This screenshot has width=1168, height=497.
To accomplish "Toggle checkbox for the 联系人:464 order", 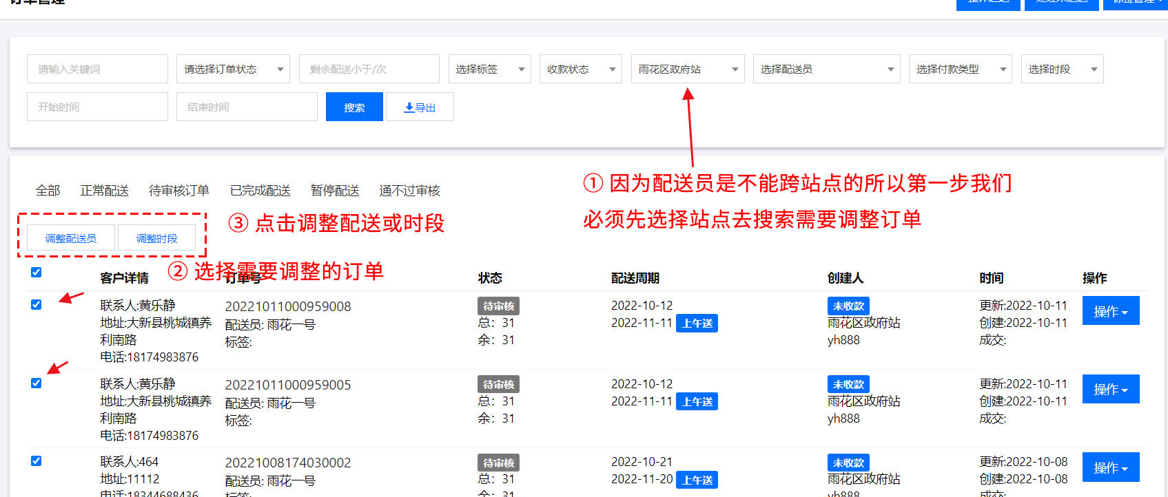I will click(37, 461).
